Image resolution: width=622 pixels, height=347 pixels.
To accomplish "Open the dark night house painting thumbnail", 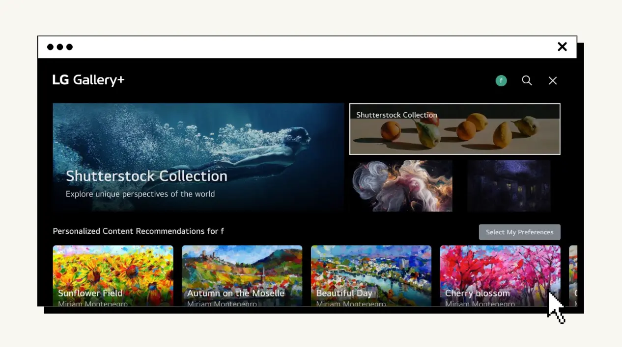I will (509, 186).
